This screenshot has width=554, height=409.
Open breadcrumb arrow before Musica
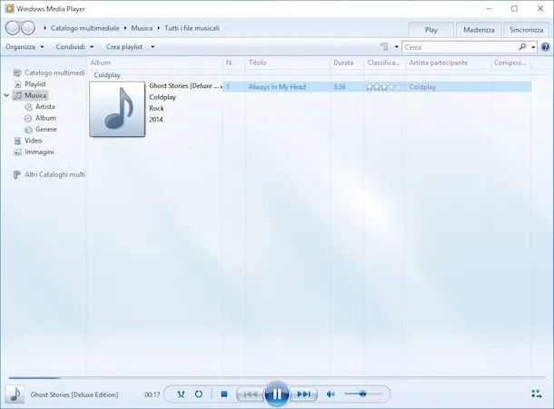point(125,28)
